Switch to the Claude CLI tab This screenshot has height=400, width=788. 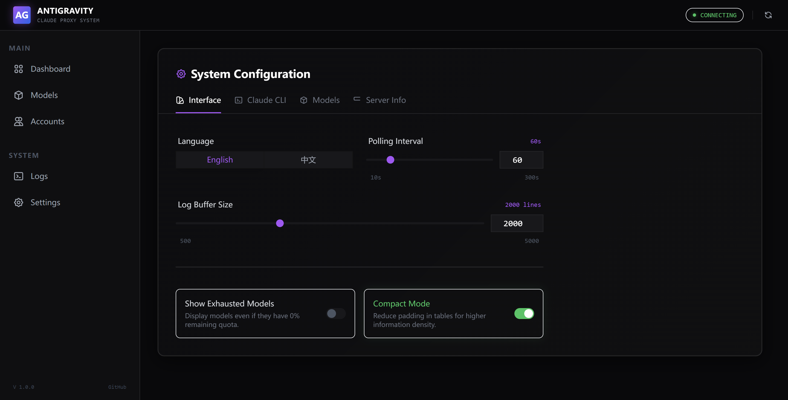(260, 100)
